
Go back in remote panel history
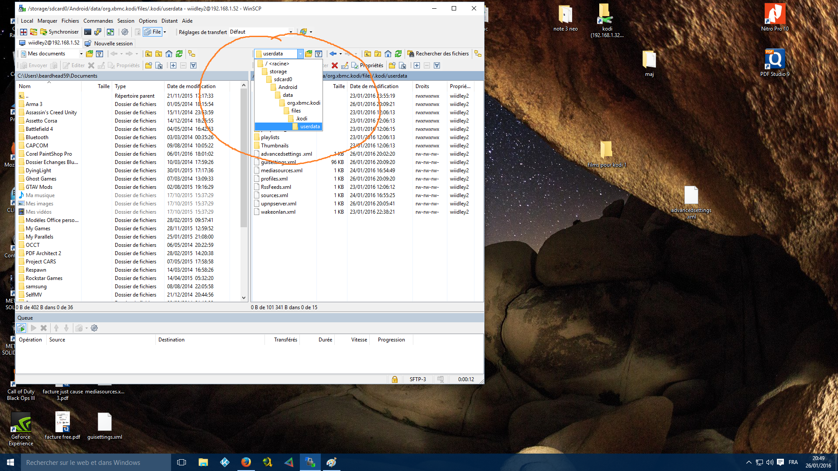coord(333,54)
